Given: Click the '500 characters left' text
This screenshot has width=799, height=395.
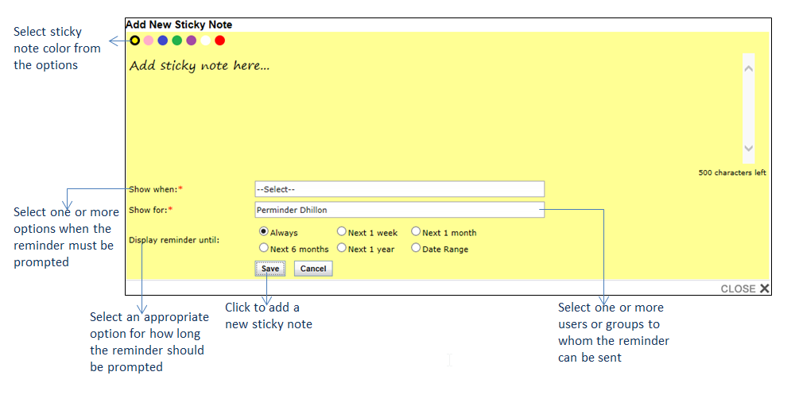Looking at the screenshot, I should pyautogui.click(x=731, y=172).
